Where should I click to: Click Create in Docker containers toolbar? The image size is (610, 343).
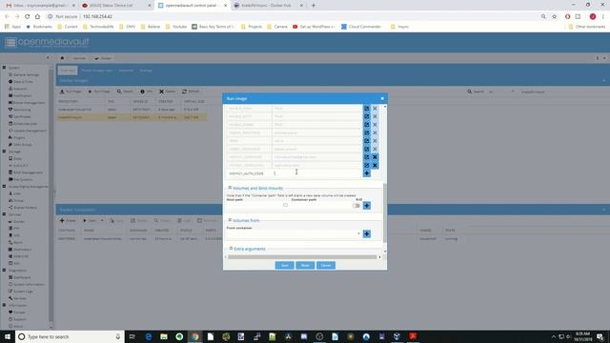68,220
